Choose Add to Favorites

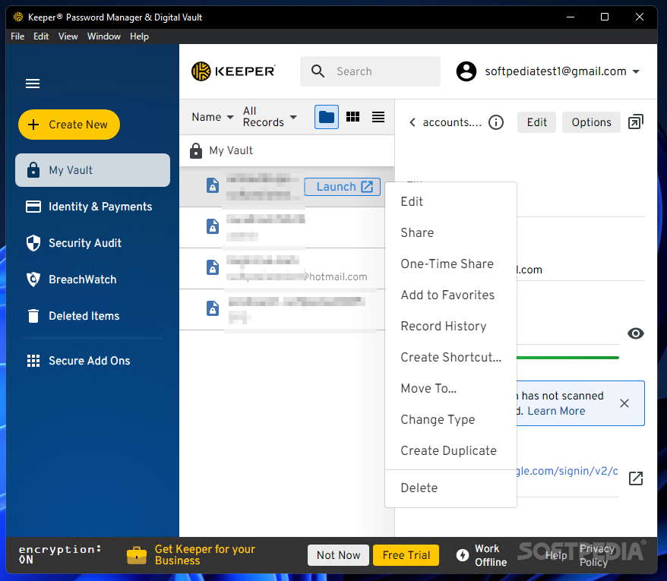(x=451, y=295)
